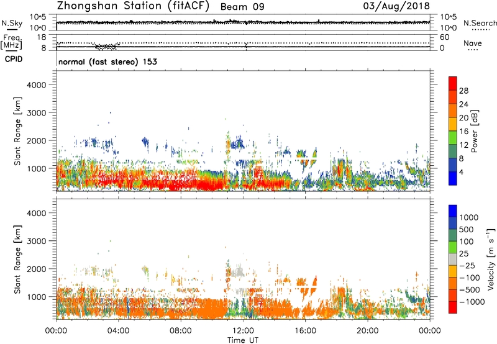This screenshot has width=497, height=344.
Task: Click the 4000 km tick in power panel
Action: coord(37,85)
